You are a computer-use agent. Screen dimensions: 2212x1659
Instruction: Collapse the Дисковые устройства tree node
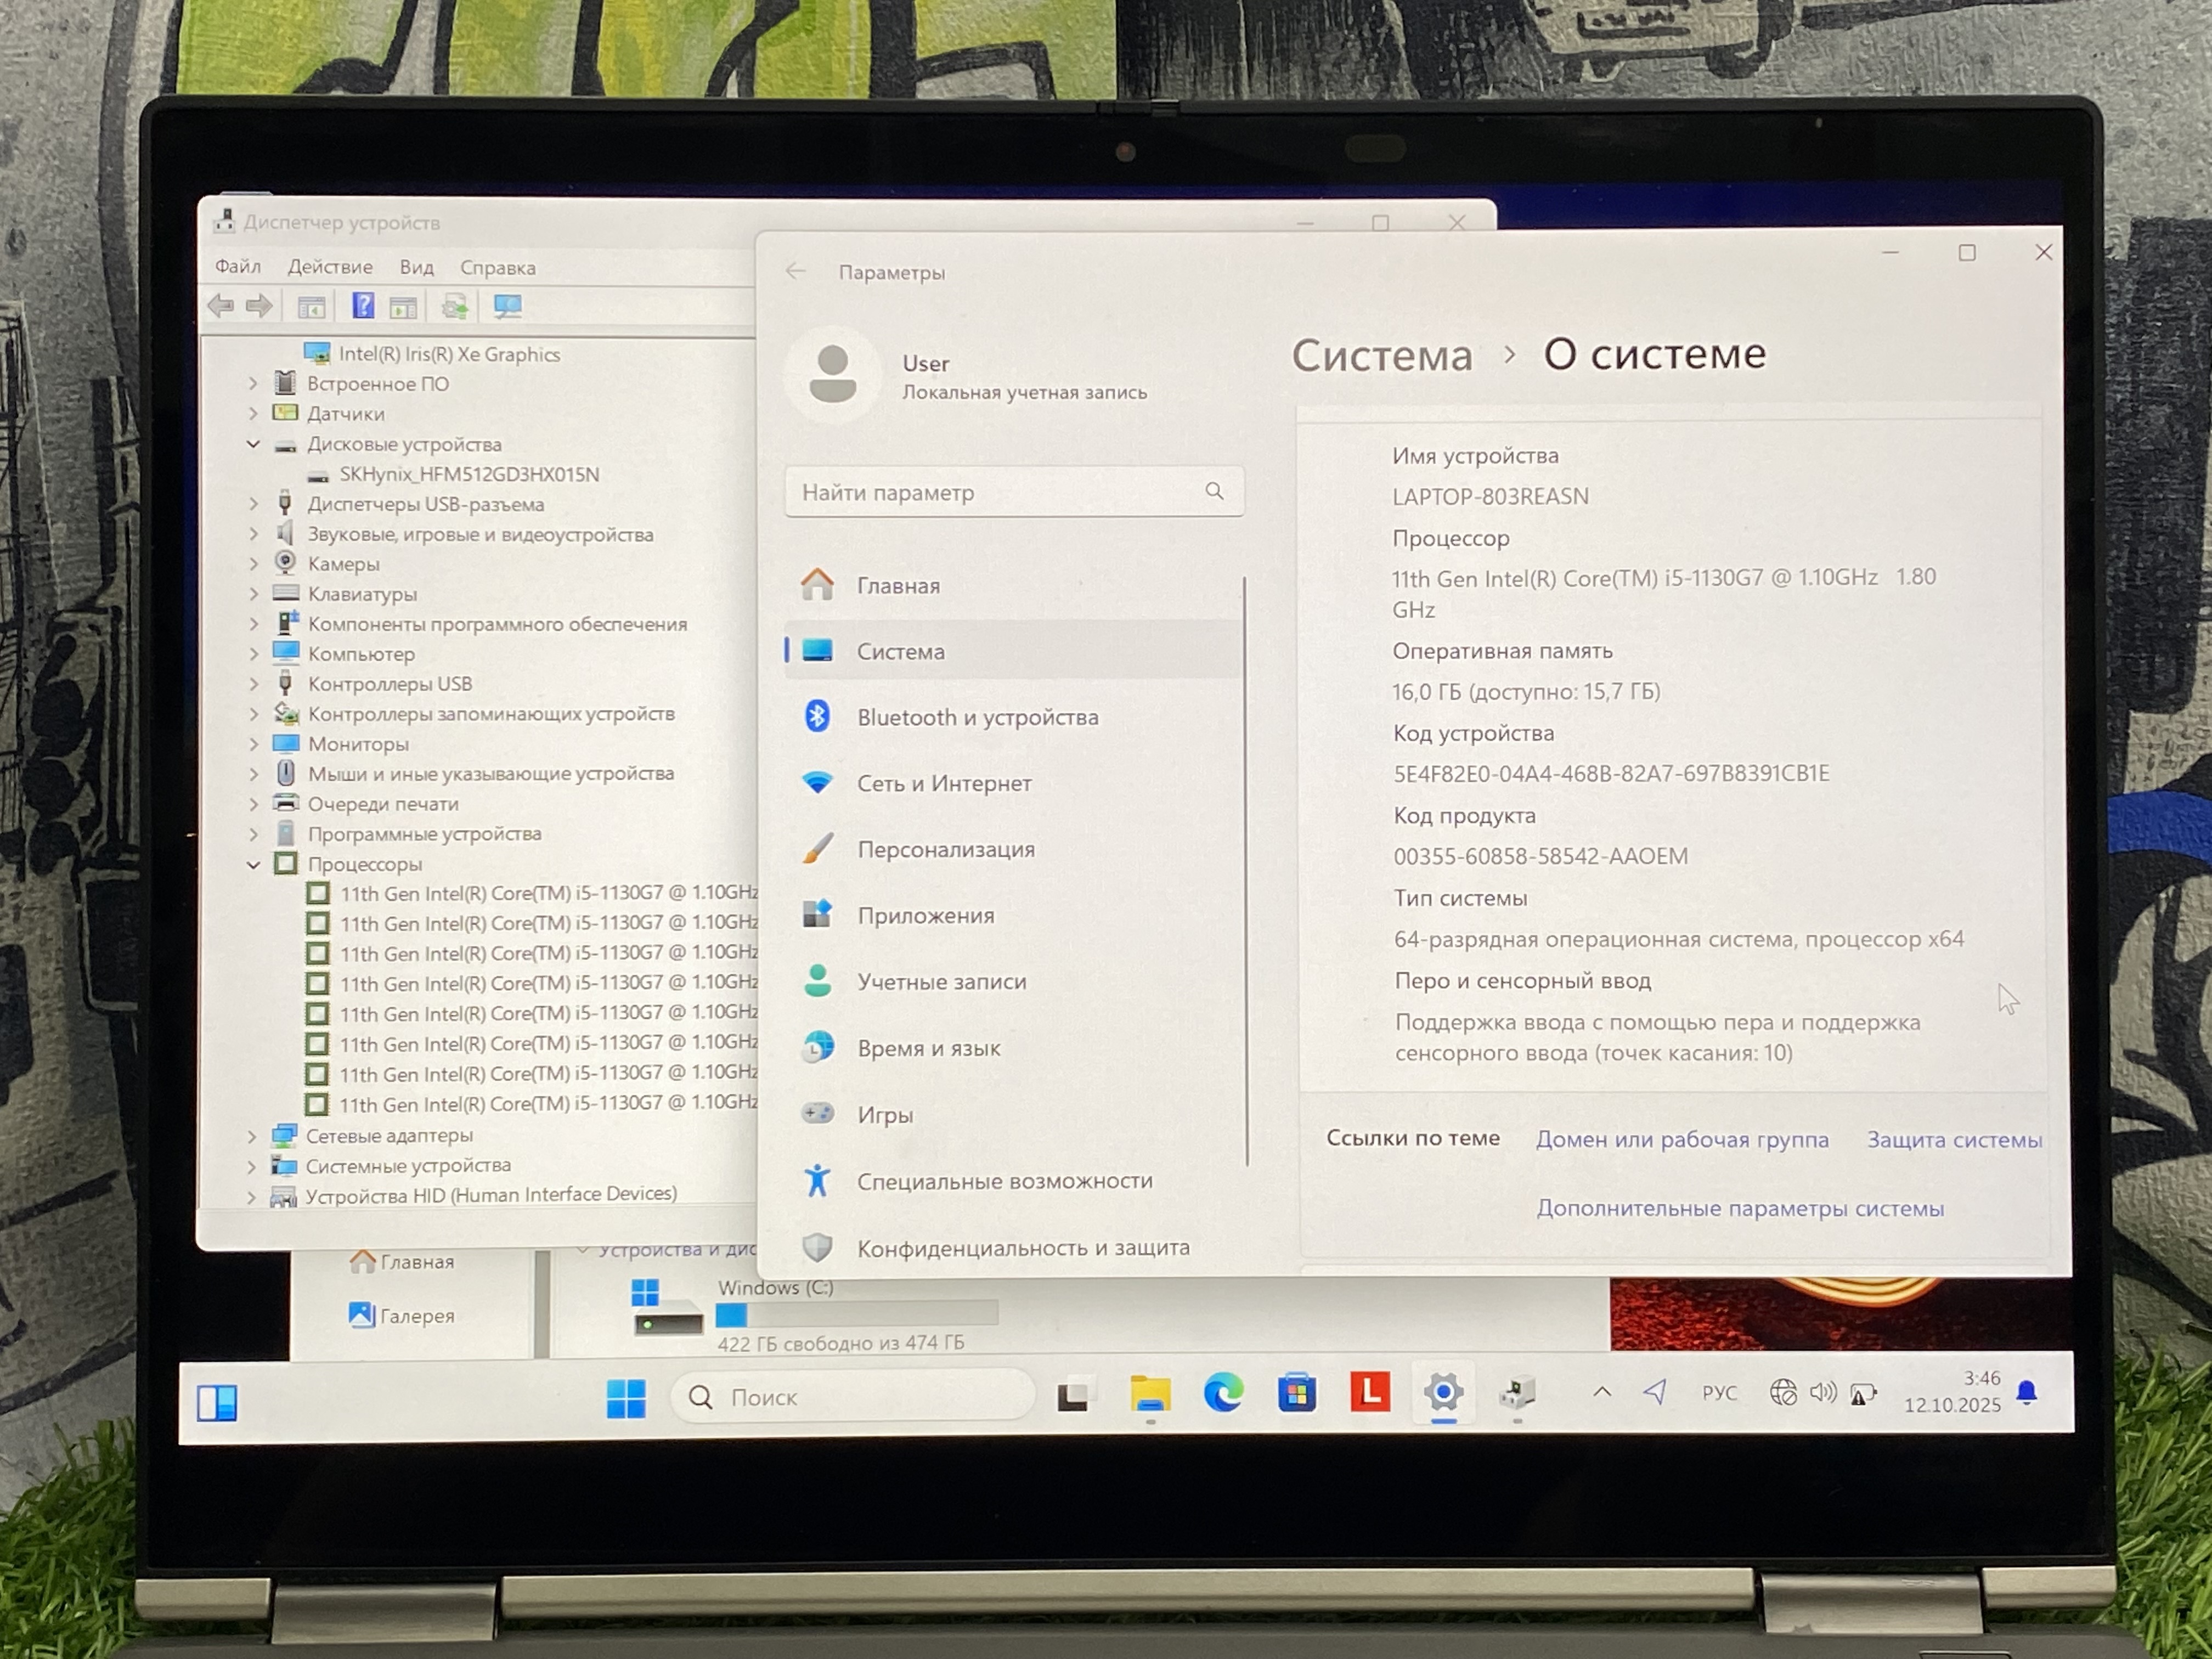pyautogui.click(x=253, y=444)
